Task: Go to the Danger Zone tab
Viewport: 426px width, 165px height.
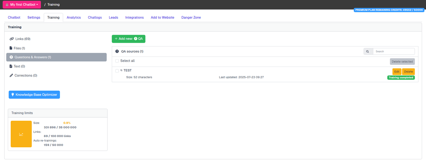Action: pyautogui.click(x=191, y=17)
